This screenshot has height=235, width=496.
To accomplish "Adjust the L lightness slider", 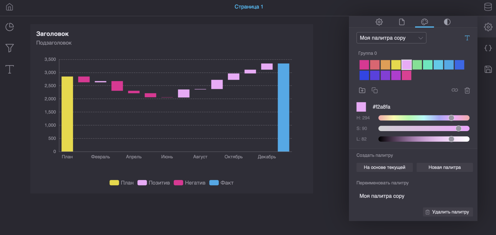I will 424,139.
